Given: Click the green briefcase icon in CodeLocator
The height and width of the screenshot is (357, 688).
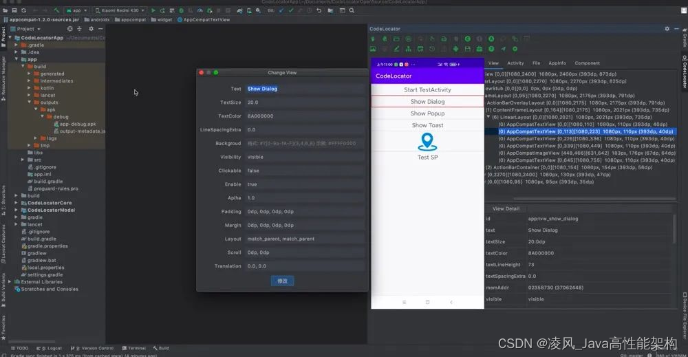Looking at the screenshot, I should [480, 49].
